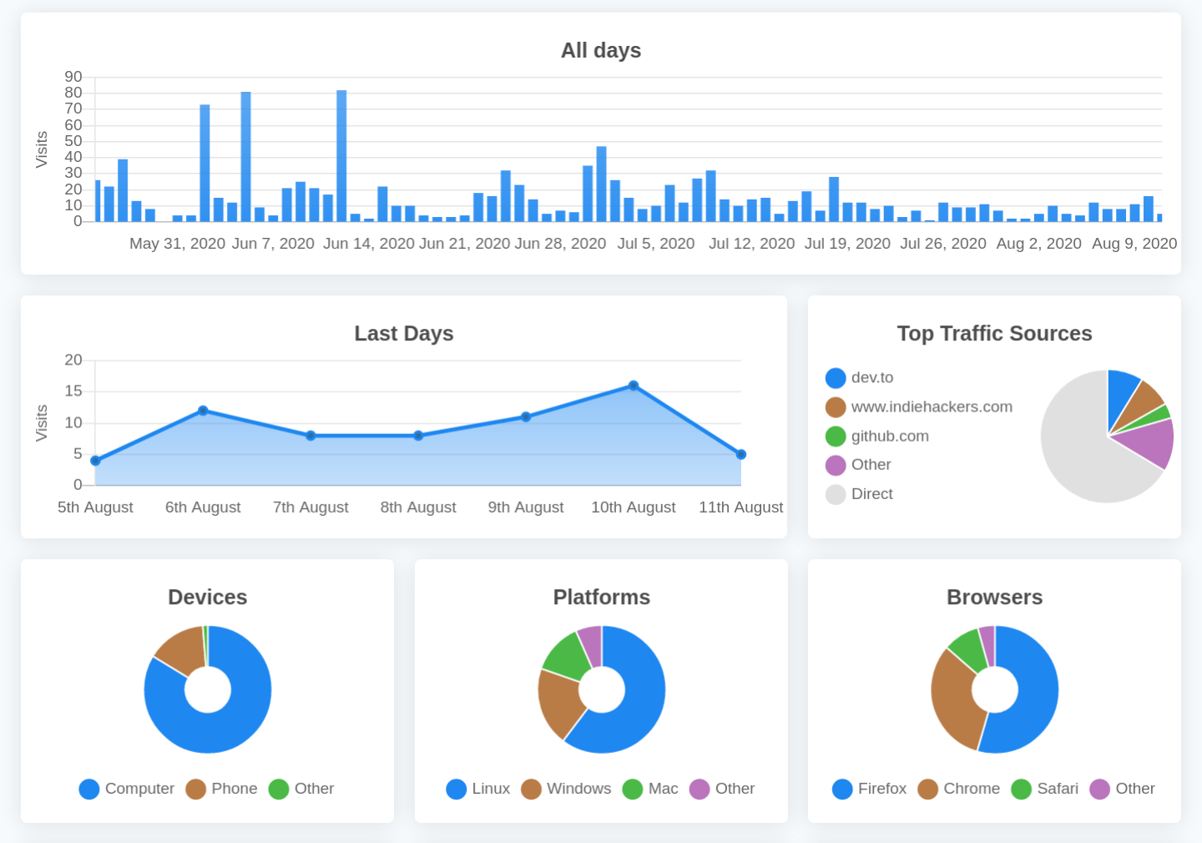Click the 'May 31, 2020' axis label
Screen dimensions: 1202x843
coord(177,244)
